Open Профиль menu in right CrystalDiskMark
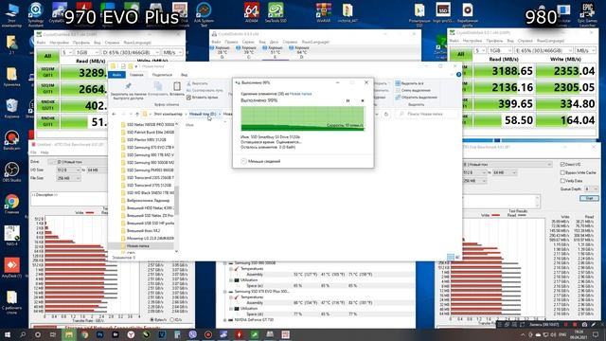Screen dimensions: 606x341 pyautogui.click(x=494, y=41)
